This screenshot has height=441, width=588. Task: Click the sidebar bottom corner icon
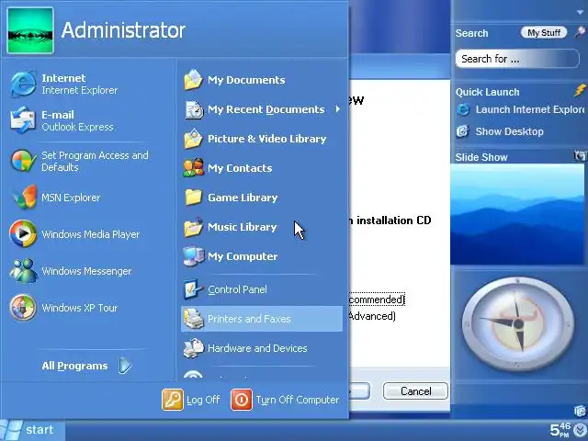click(x=581, y=411)
